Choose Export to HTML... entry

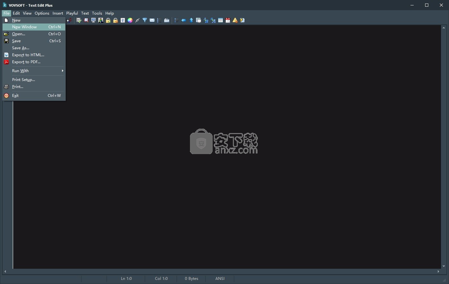[x=34, y=55]
